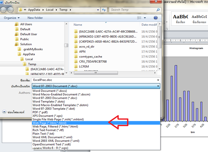
Task: Click the New folder button
Action: pos(35,18)
